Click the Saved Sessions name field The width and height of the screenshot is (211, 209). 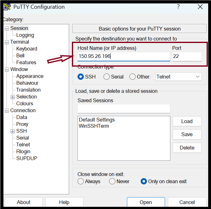pyautogui.click(x=124, y=109)
